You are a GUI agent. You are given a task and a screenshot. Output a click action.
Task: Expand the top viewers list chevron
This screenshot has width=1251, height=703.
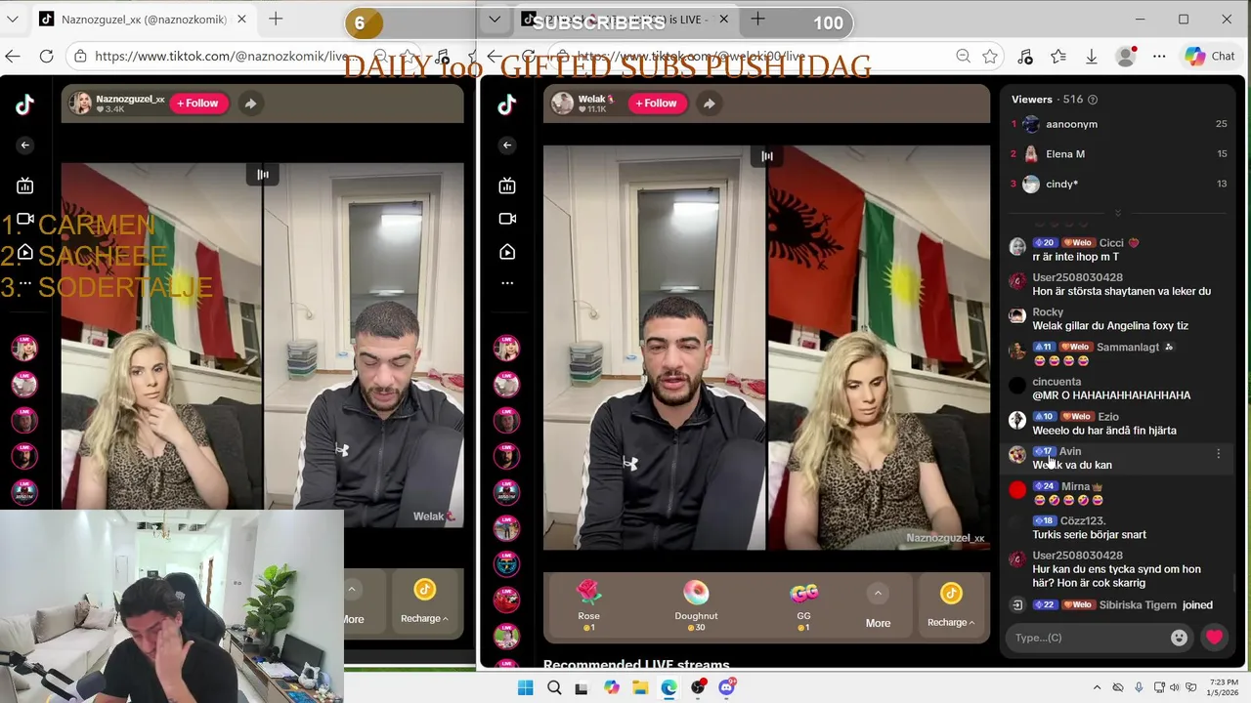click(x=1117, y=212)
